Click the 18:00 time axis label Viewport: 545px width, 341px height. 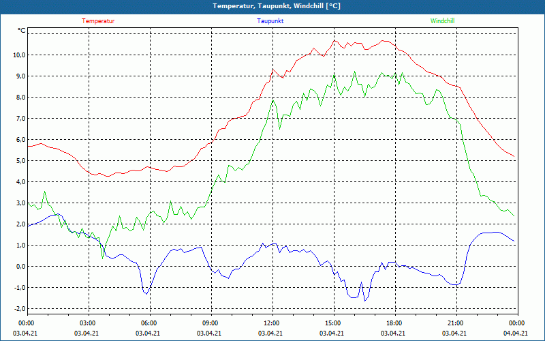(x=395, y=323)
